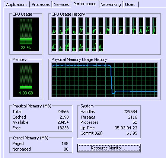Click the CPU Usage gauge showing 23 %

26,34
